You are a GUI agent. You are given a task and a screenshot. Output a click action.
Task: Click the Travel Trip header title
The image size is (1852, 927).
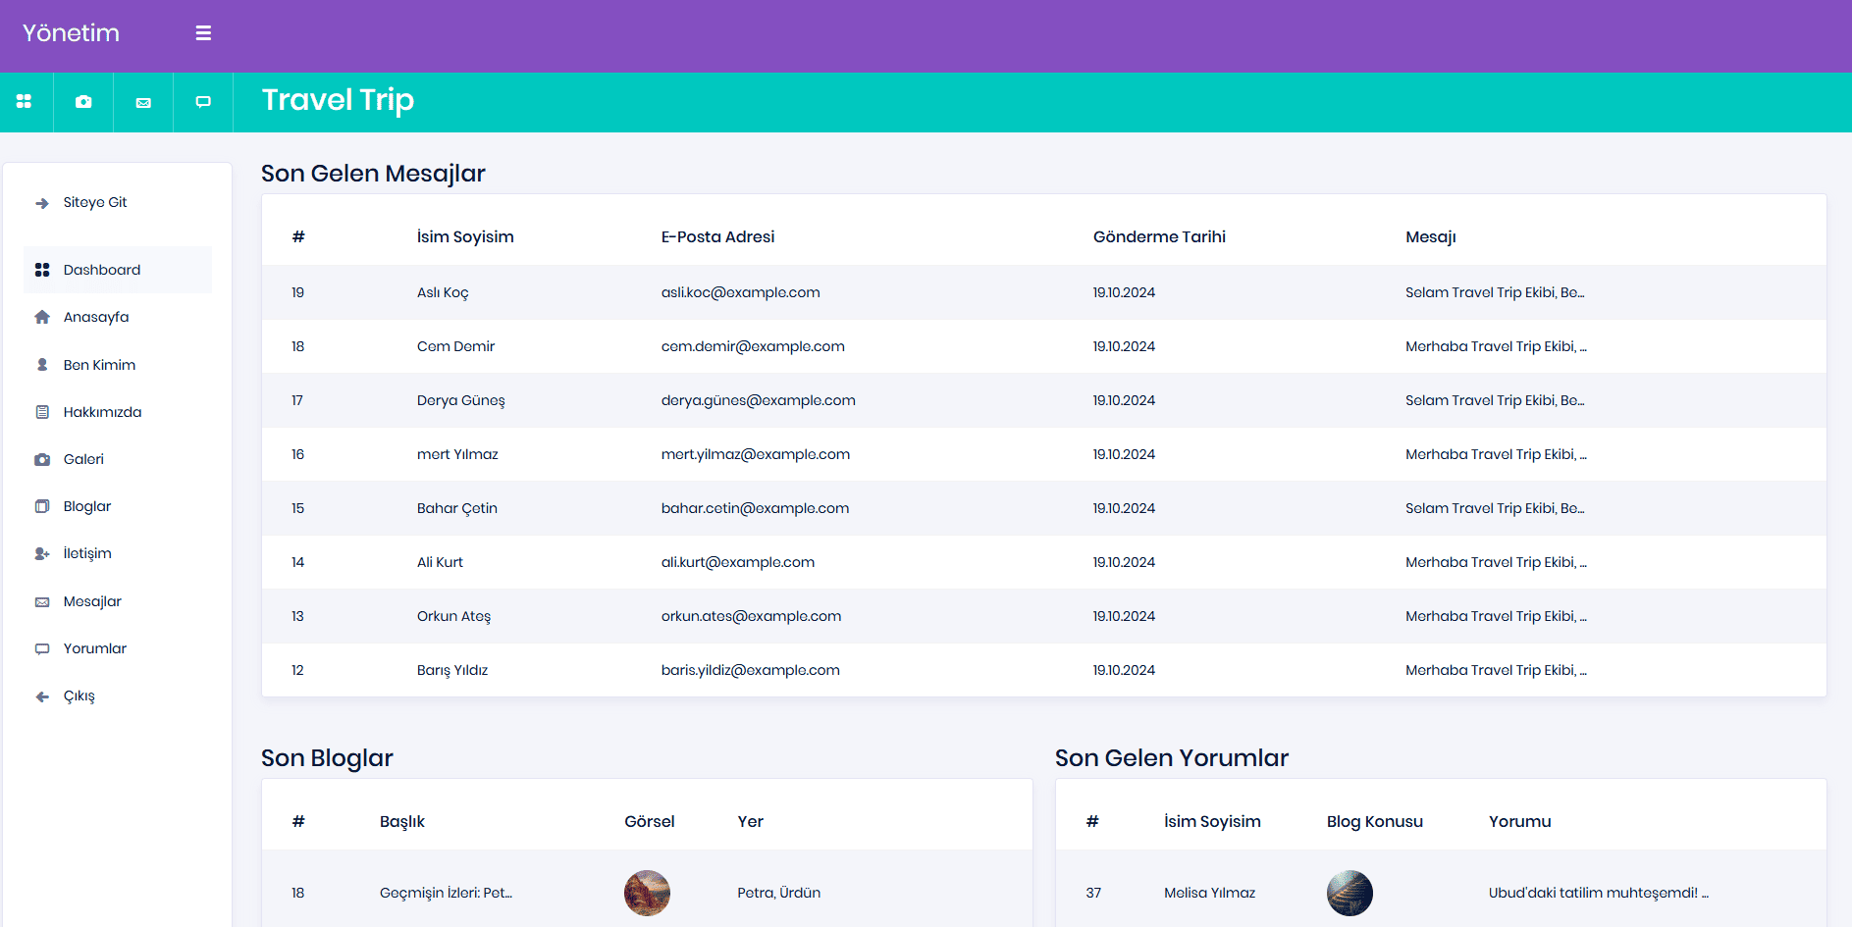(x=338, y=100)
